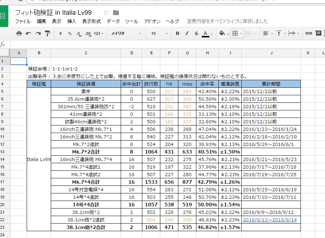325x238 pixels.
Task: Open the ファイル menu
Action: (23, 21)
